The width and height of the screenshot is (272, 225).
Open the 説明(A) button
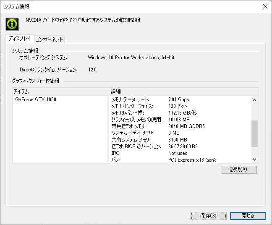(x=239, y=170)
